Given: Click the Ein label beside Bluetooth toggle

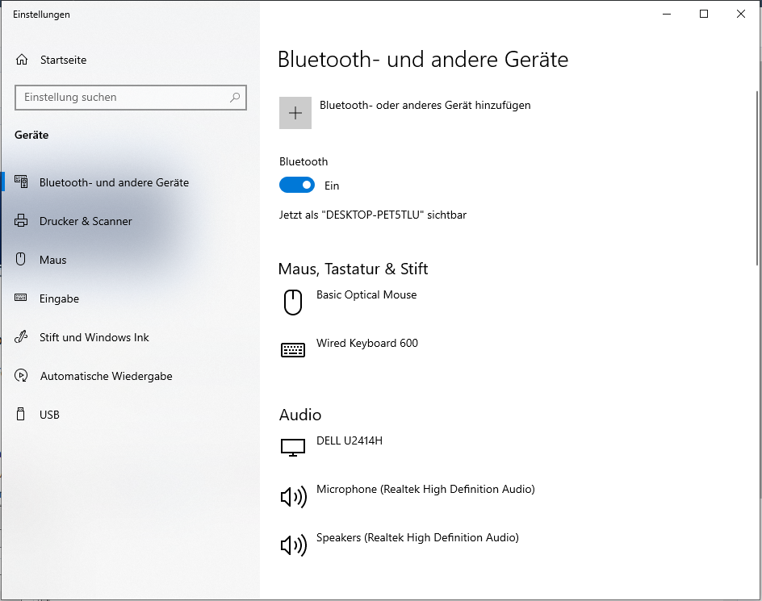Looking at the screenshot, I should point(332,186).
